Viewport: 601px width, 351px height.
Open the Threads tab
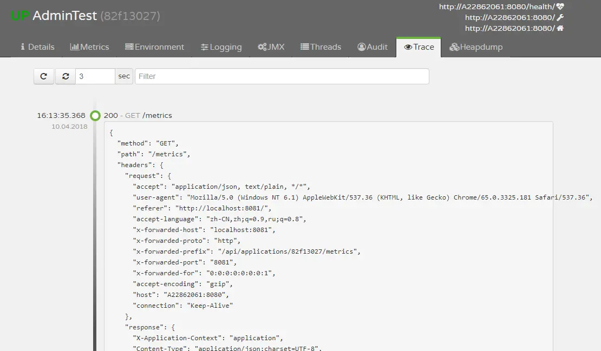[x=321, y=47]
